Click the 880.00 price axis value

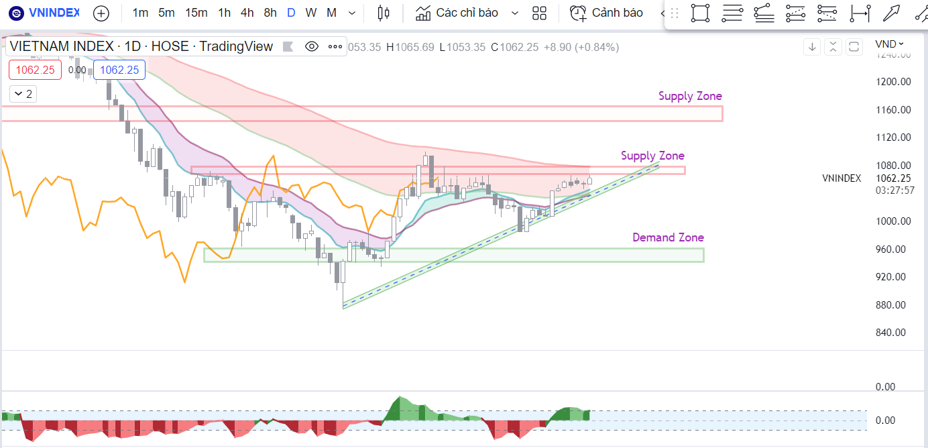[894, 305]
